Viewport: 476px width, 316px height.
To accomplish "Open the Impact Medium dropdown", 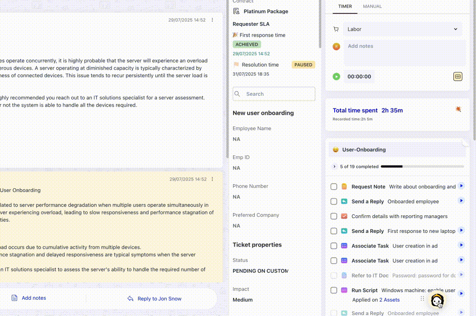I will point(243,300).
